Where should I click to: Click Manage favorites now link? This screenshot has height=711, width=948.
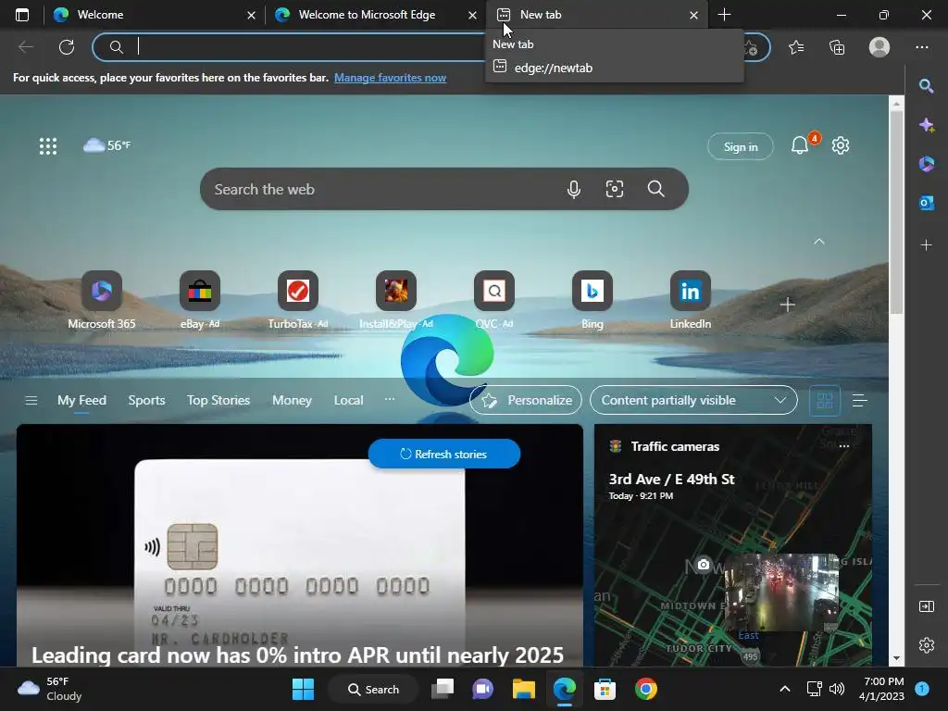(x=390, y=78)
